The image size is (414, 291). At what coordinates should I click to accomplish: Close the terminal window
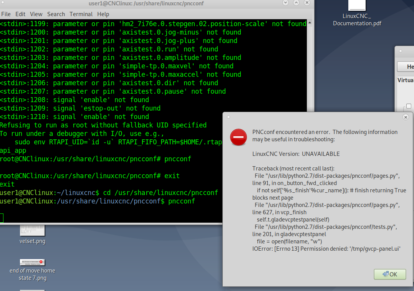click(x=307, y=3)
